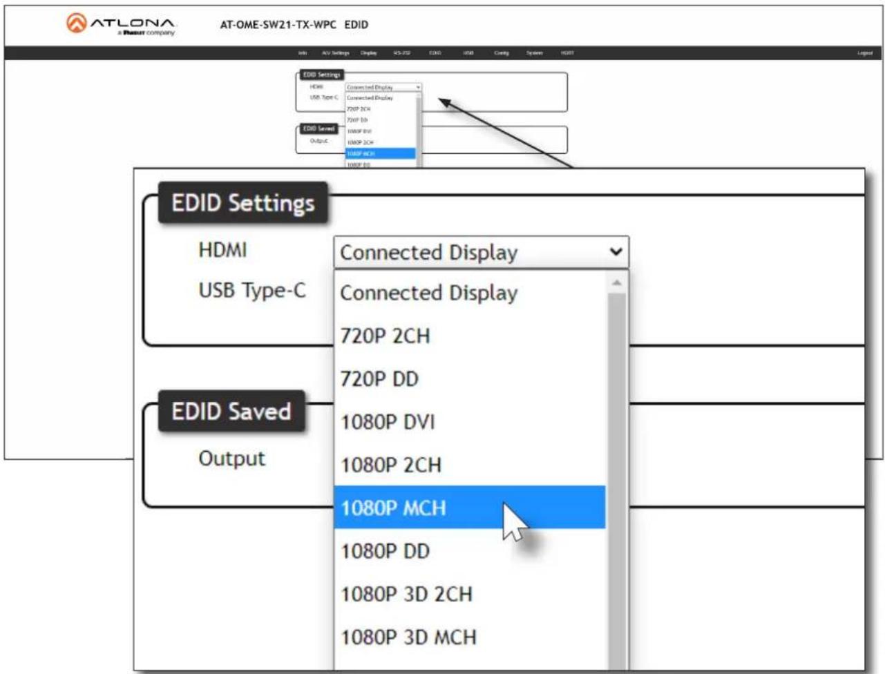Click the enlarged EDID Settings heading
The width and height of the screenshot is (885, 674).
[242, 203]
